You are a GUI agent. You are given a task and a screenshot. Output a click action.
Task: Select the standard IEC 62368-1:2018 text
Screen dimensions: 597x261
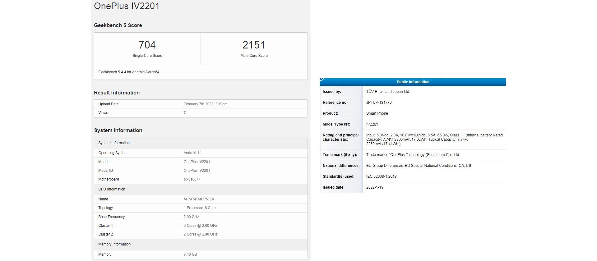[x=381, y=176]
